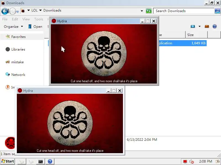
Task: Click the greyed Forward navigation arrow
Action: 12,11
